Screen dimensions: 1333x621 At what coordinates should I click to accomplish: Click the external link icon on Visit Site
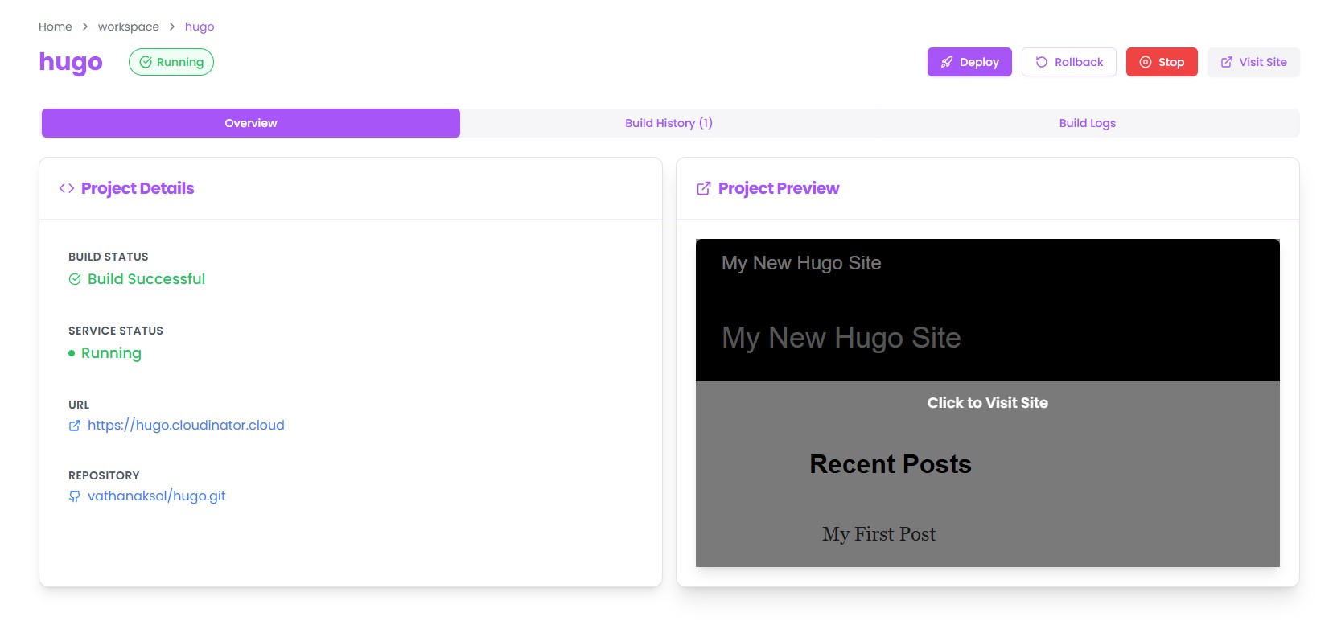click(x=1228, y=61)
